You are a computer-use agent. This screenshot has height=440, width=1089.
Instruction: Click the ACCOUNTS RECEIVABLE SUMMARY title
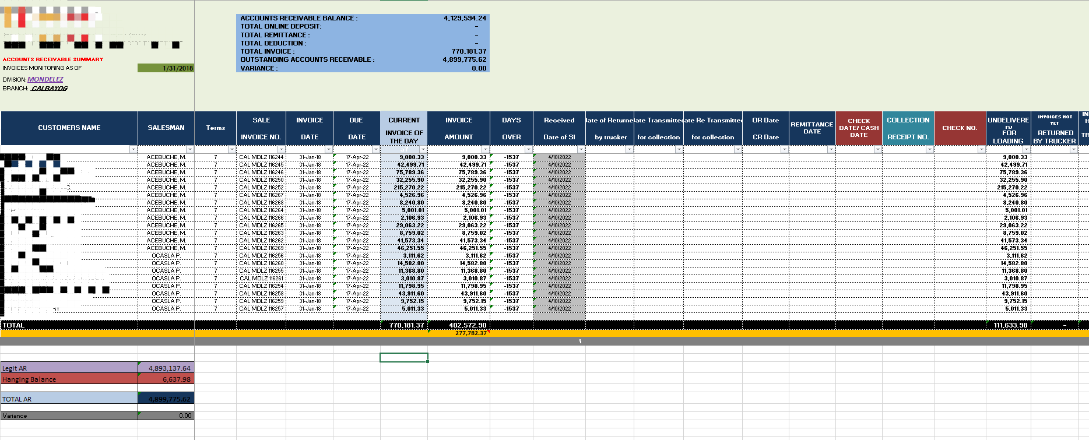tap(53, 59)
